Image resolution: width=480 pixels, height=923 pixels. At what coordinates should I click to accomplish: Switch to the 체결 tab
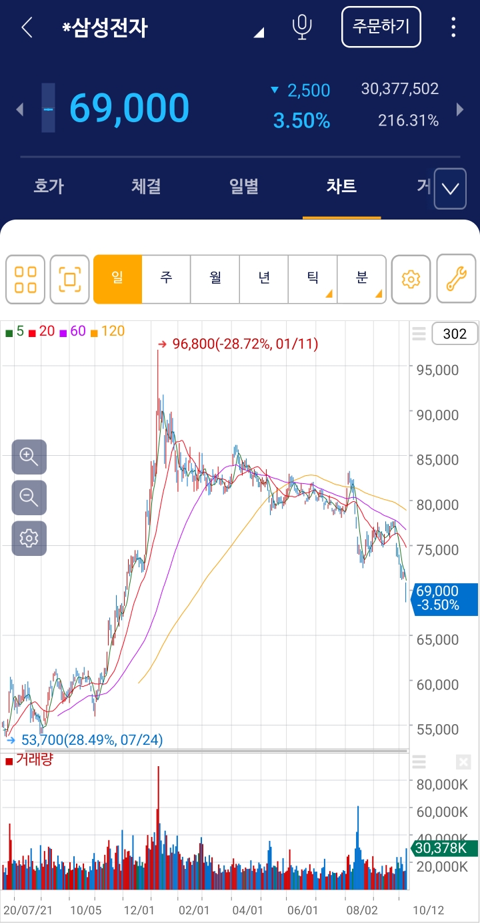[x=146, y=186]
